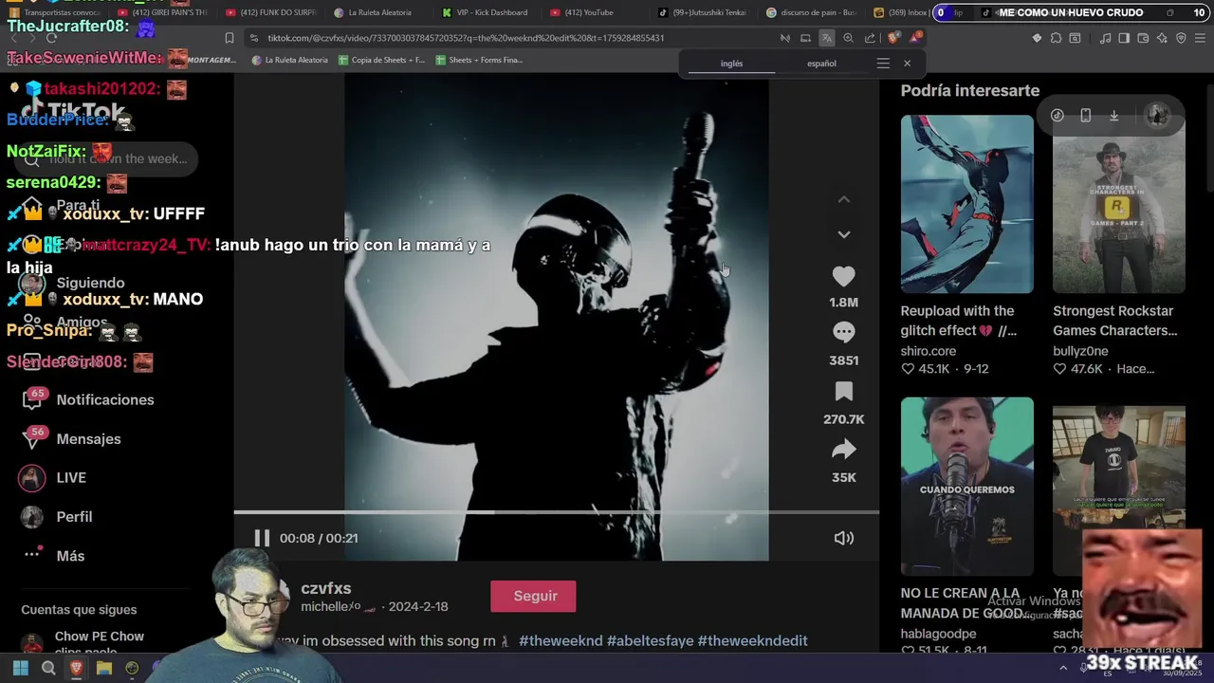Open the Windows Start menu
Screen dimensions: 1214x683
[x=21, y=669]
